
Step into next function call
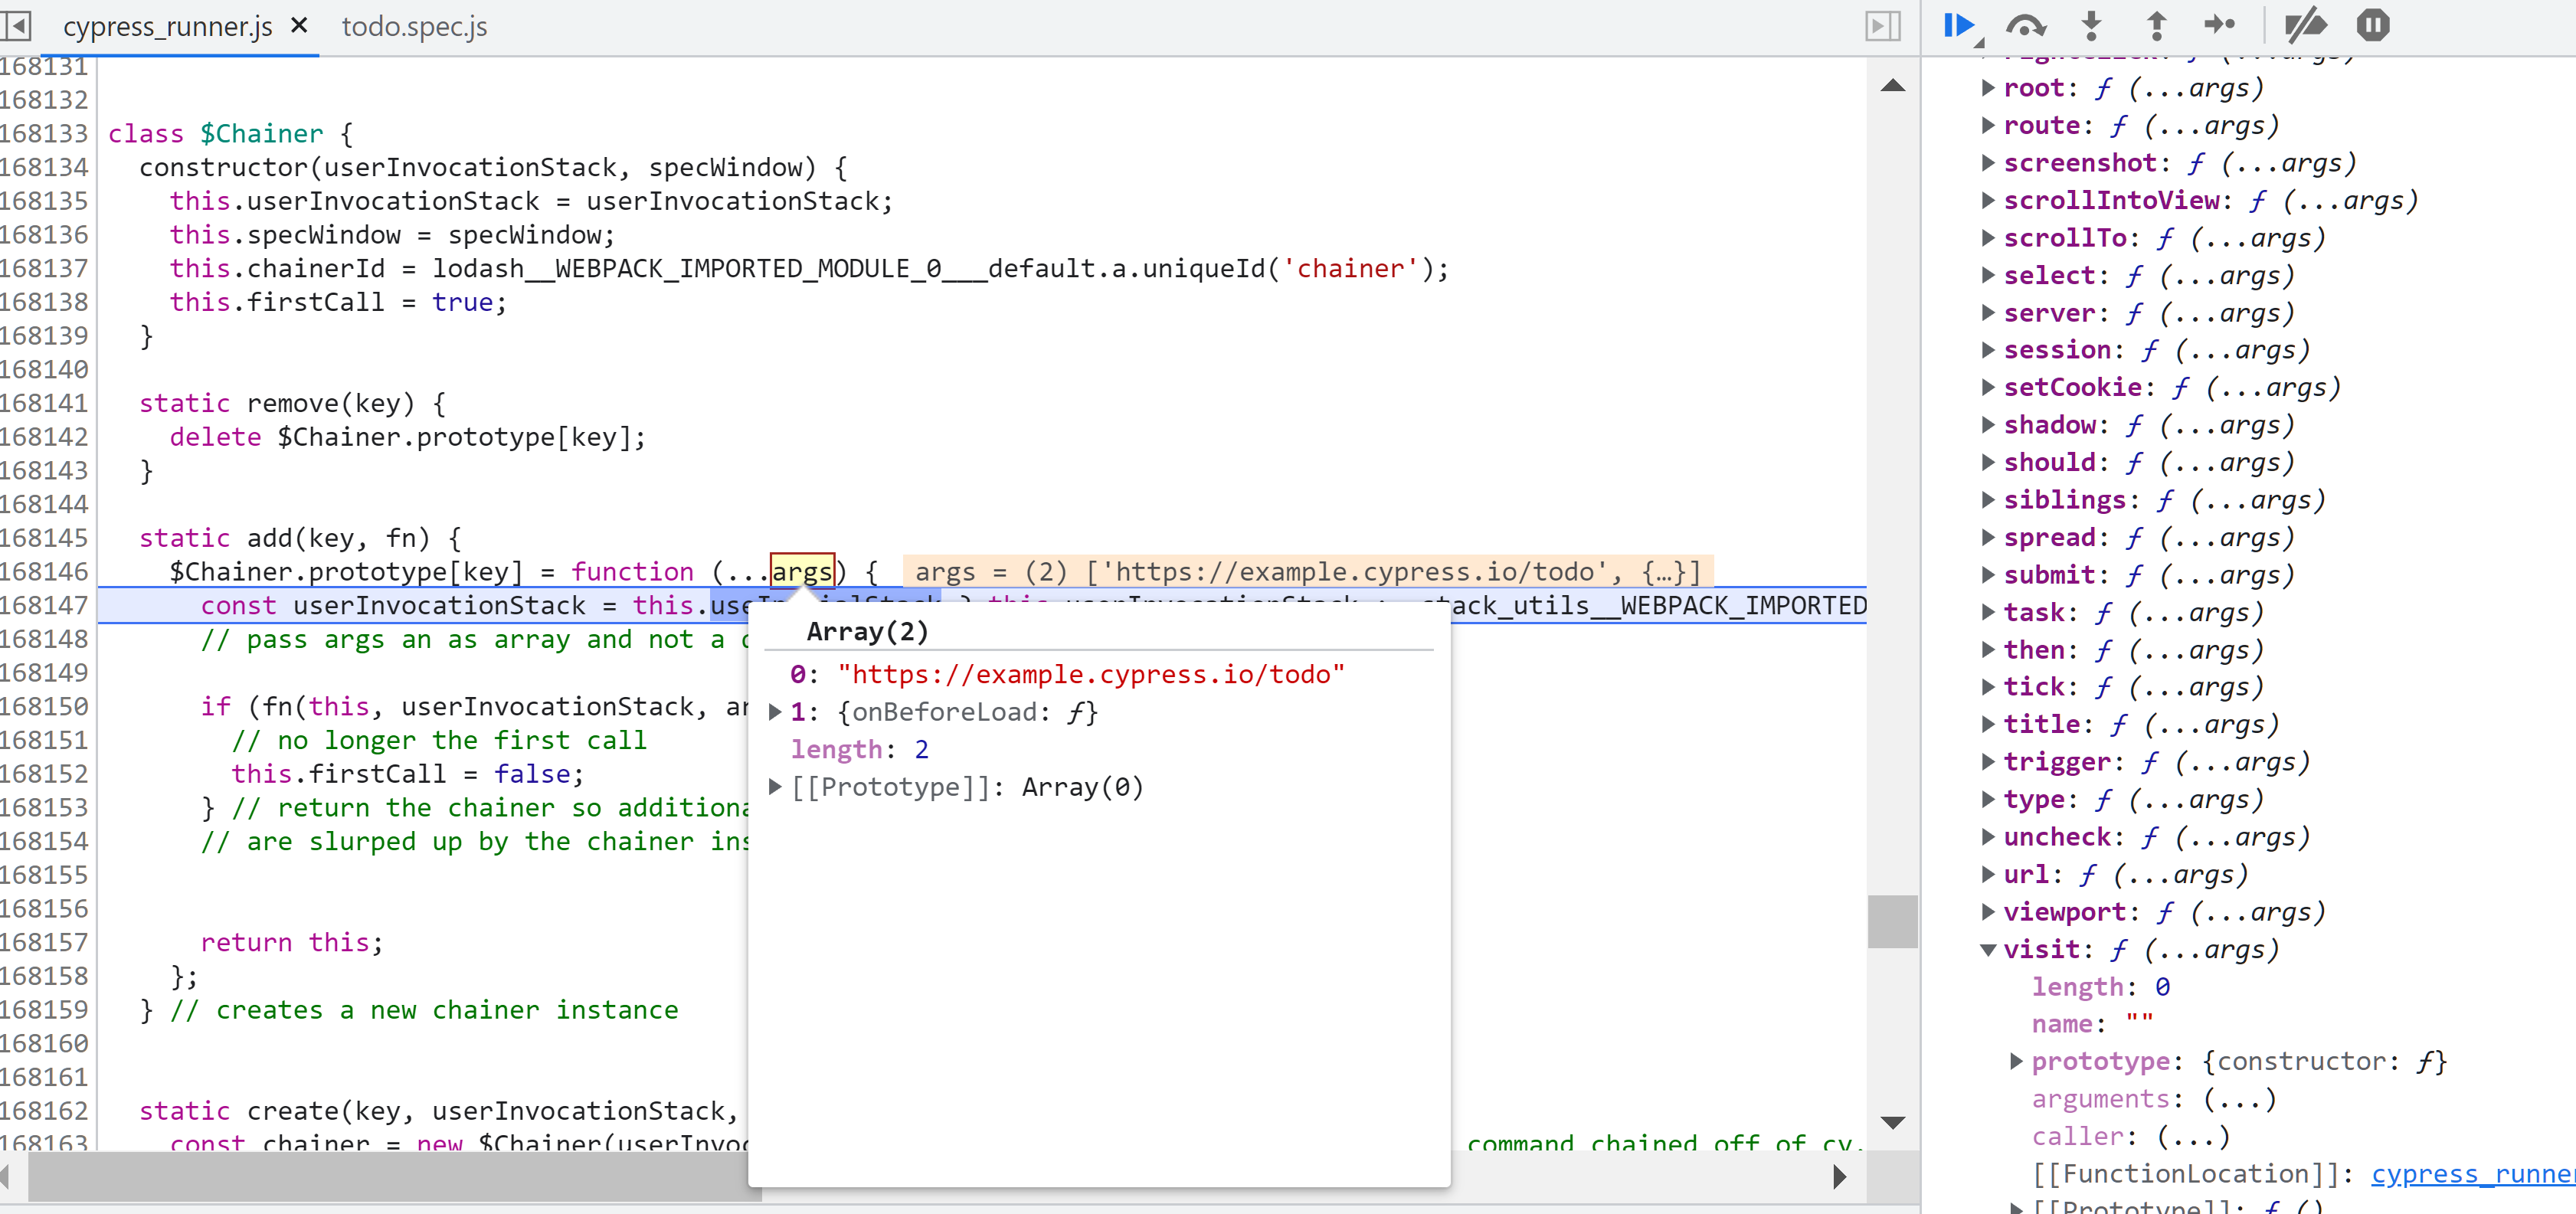pos(2091,25)
